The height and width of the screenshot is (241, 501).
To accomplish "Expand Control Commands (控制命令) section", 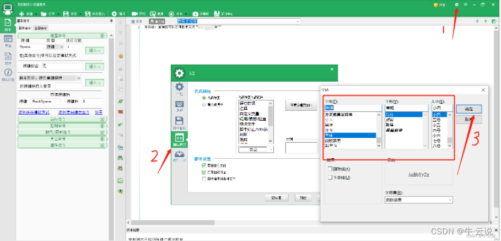I will coord(62,126).
